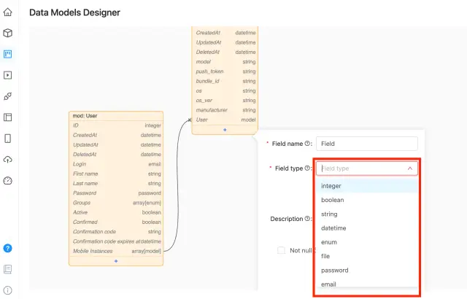Click the plug connector sidebar icon
The image size is (467, 299).
8,96
